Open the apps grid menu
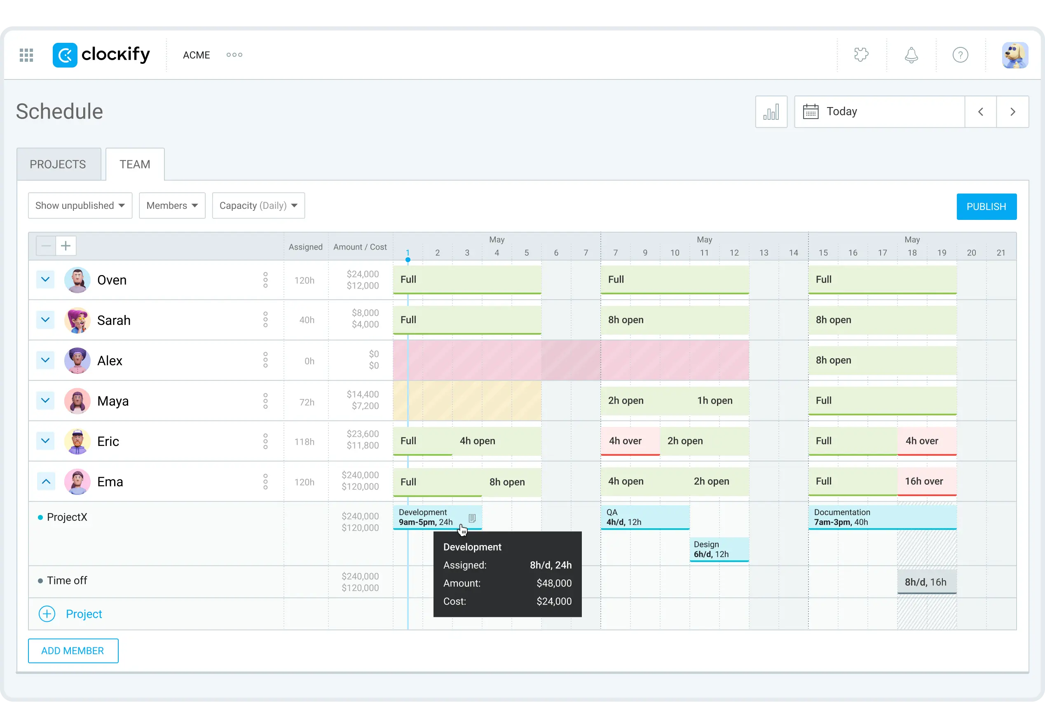Screen dimensions: 1045x728 click(26, 55)
